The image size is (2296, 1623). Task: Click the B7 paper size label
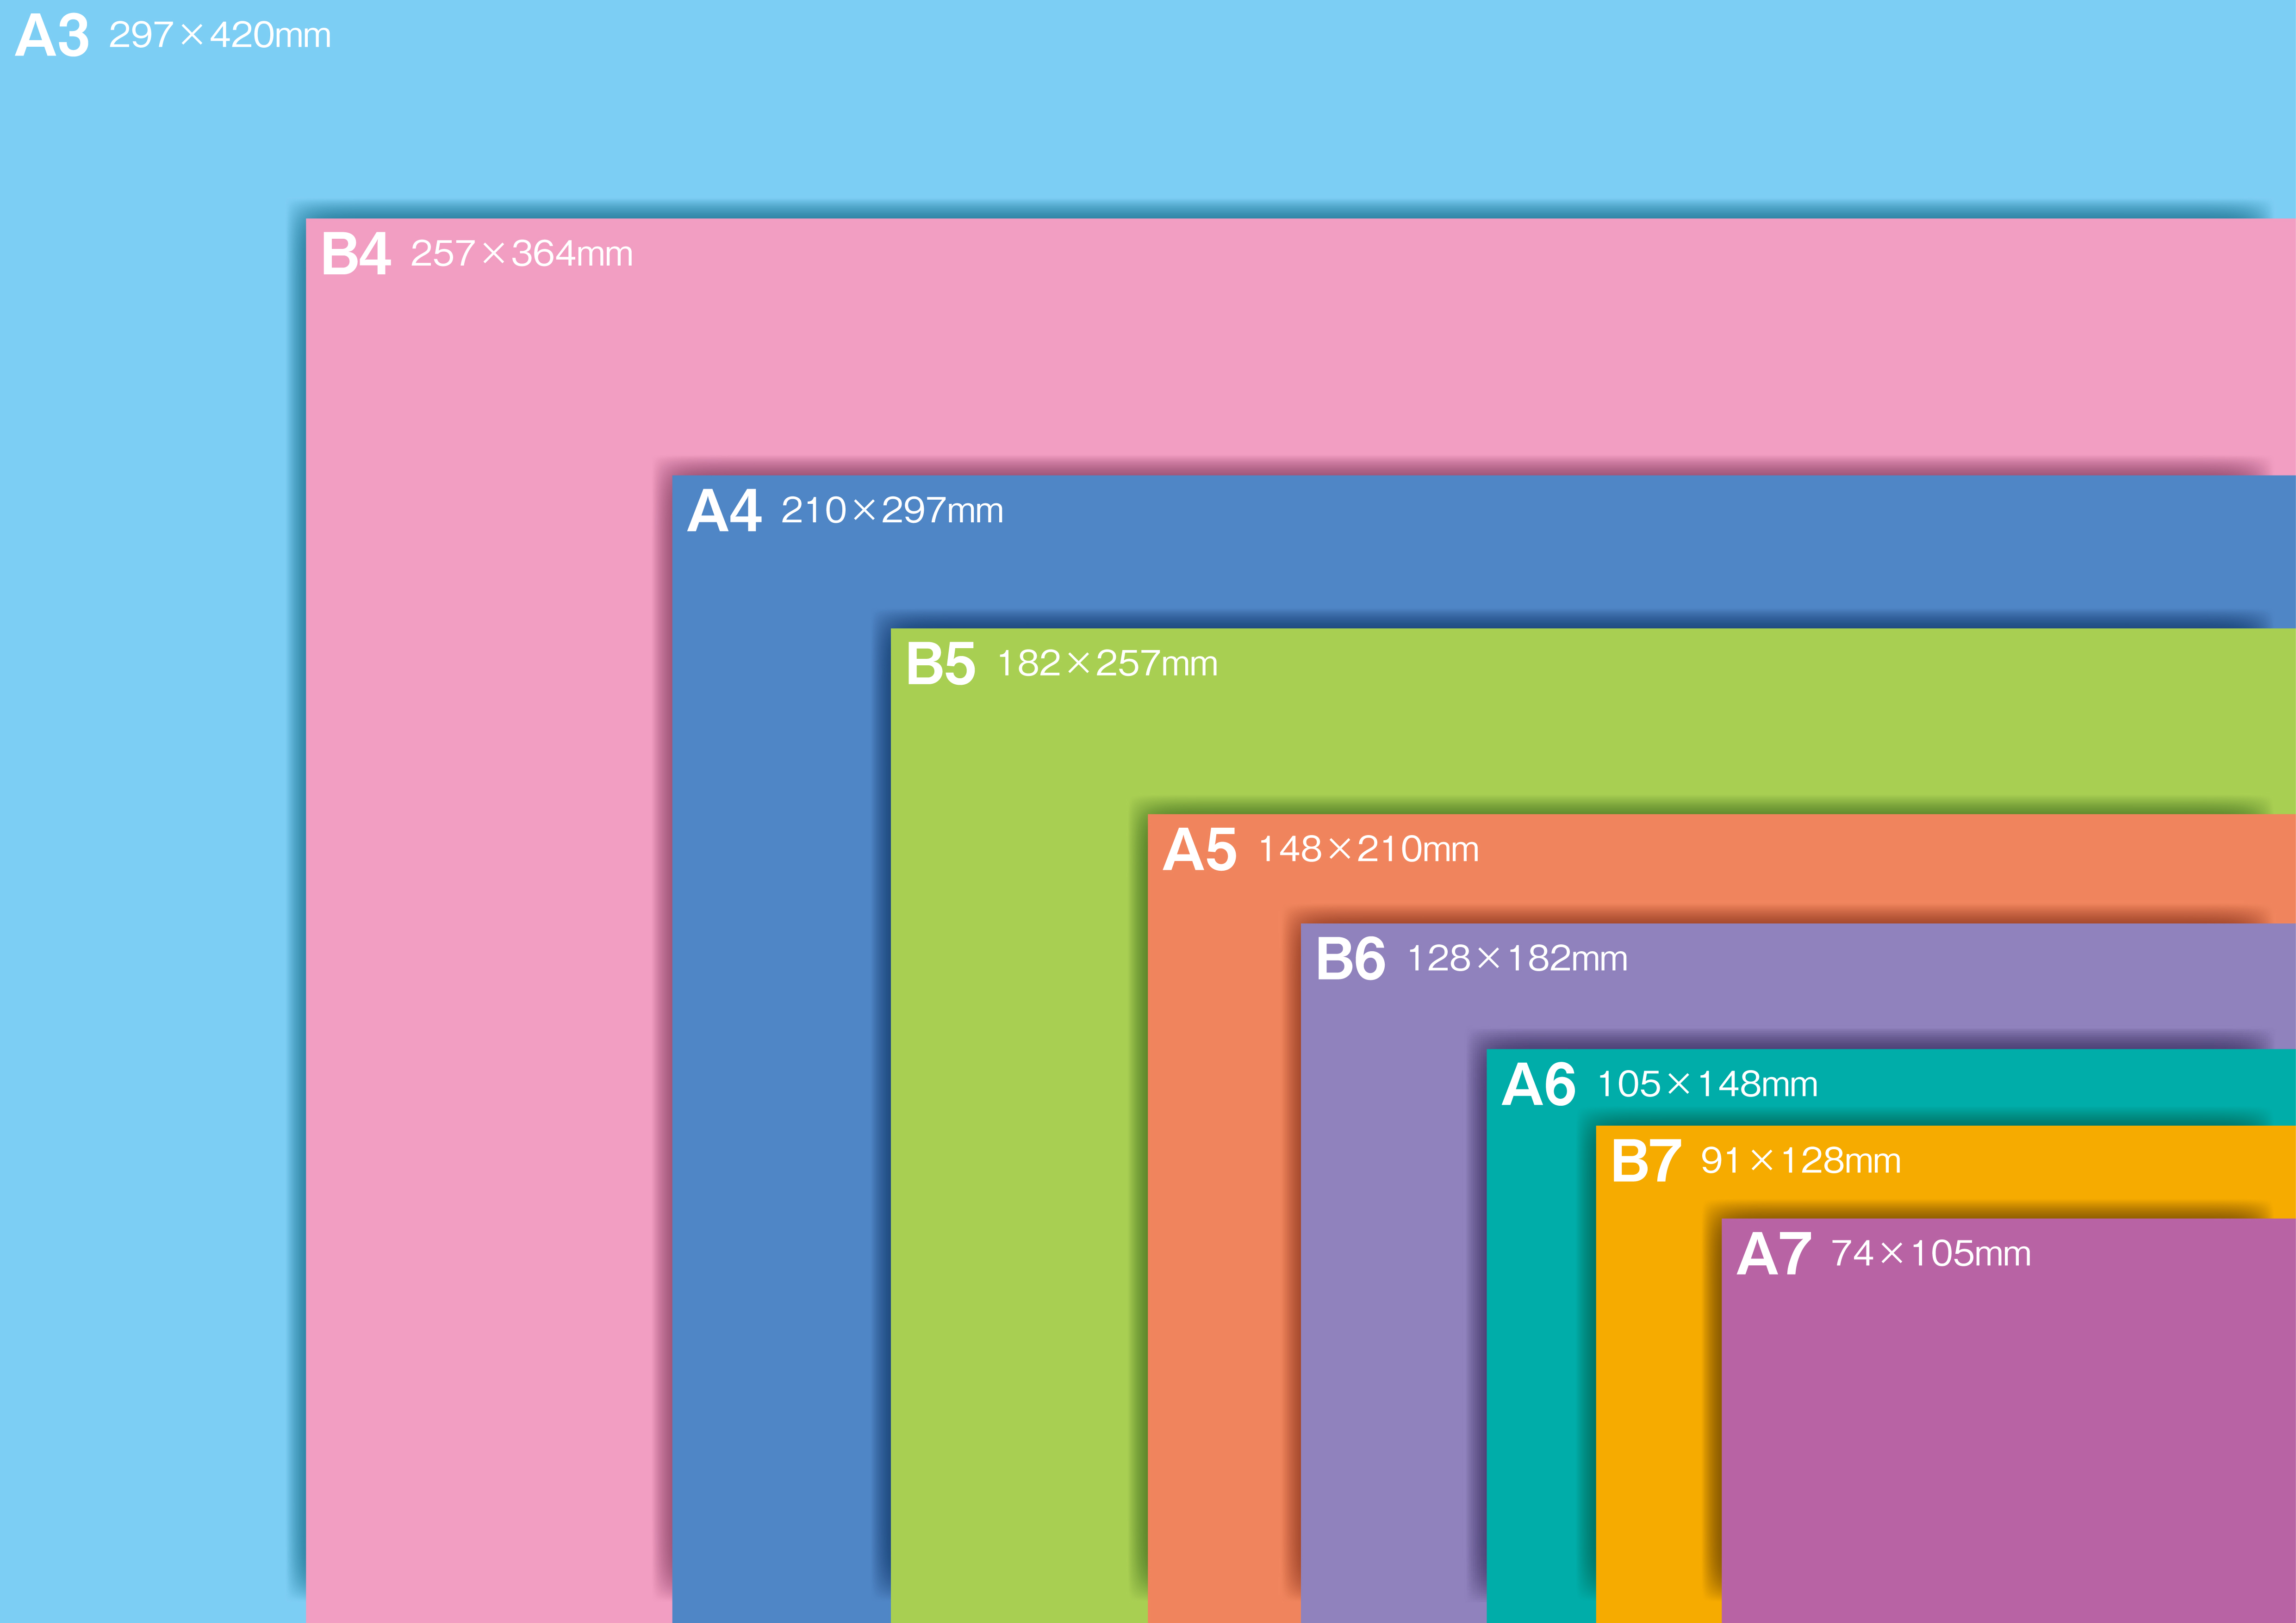[x=1646, y=1162]
